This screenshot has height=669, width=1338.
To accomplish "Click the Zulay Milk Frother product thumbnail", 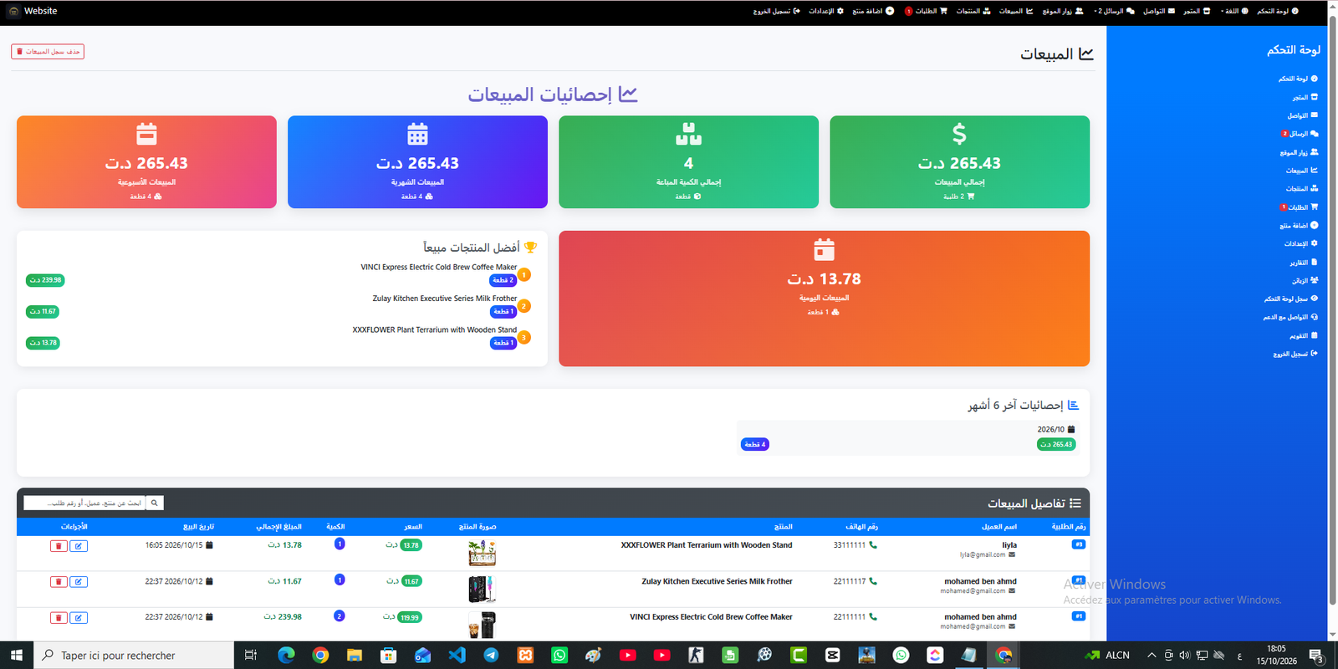I will point(482,589).
